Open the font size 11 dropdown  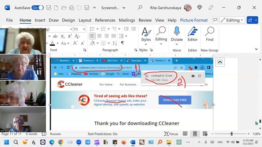coord(84,29)
